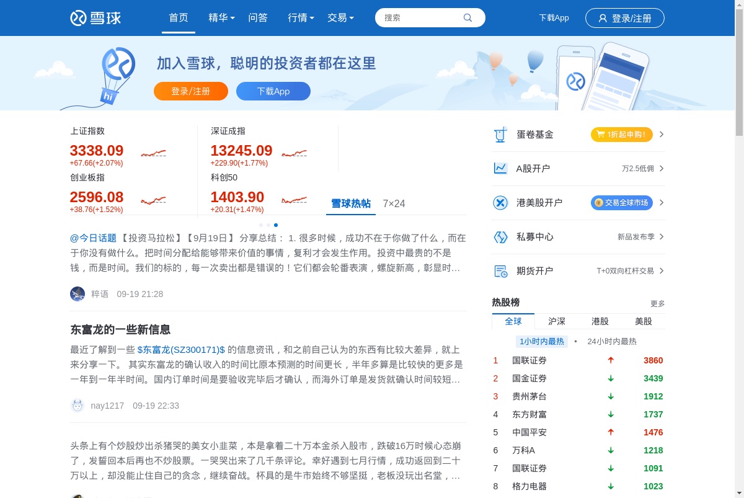Click the 创业板指 mini trend chart
This screenshot has height=498, width=744.
(x=153, y=200)
